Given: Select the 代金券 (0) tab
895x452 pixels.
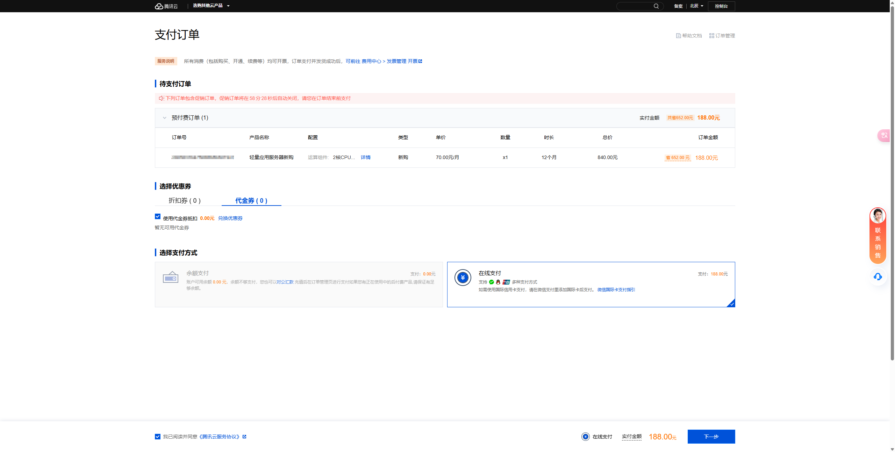Looking at the screenshot, I should point(251,201).
